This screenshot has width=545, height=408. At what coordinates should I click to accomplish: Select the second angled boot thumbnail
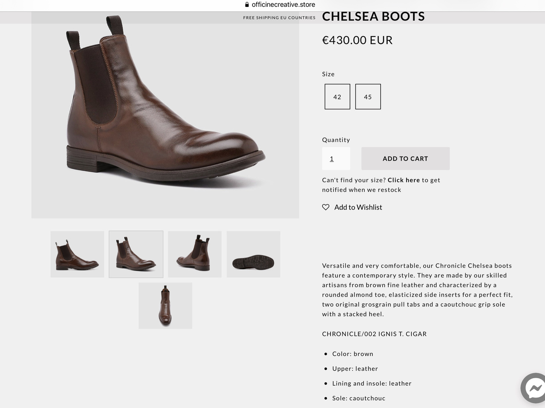pyautogui.click(x=136, y=254)
